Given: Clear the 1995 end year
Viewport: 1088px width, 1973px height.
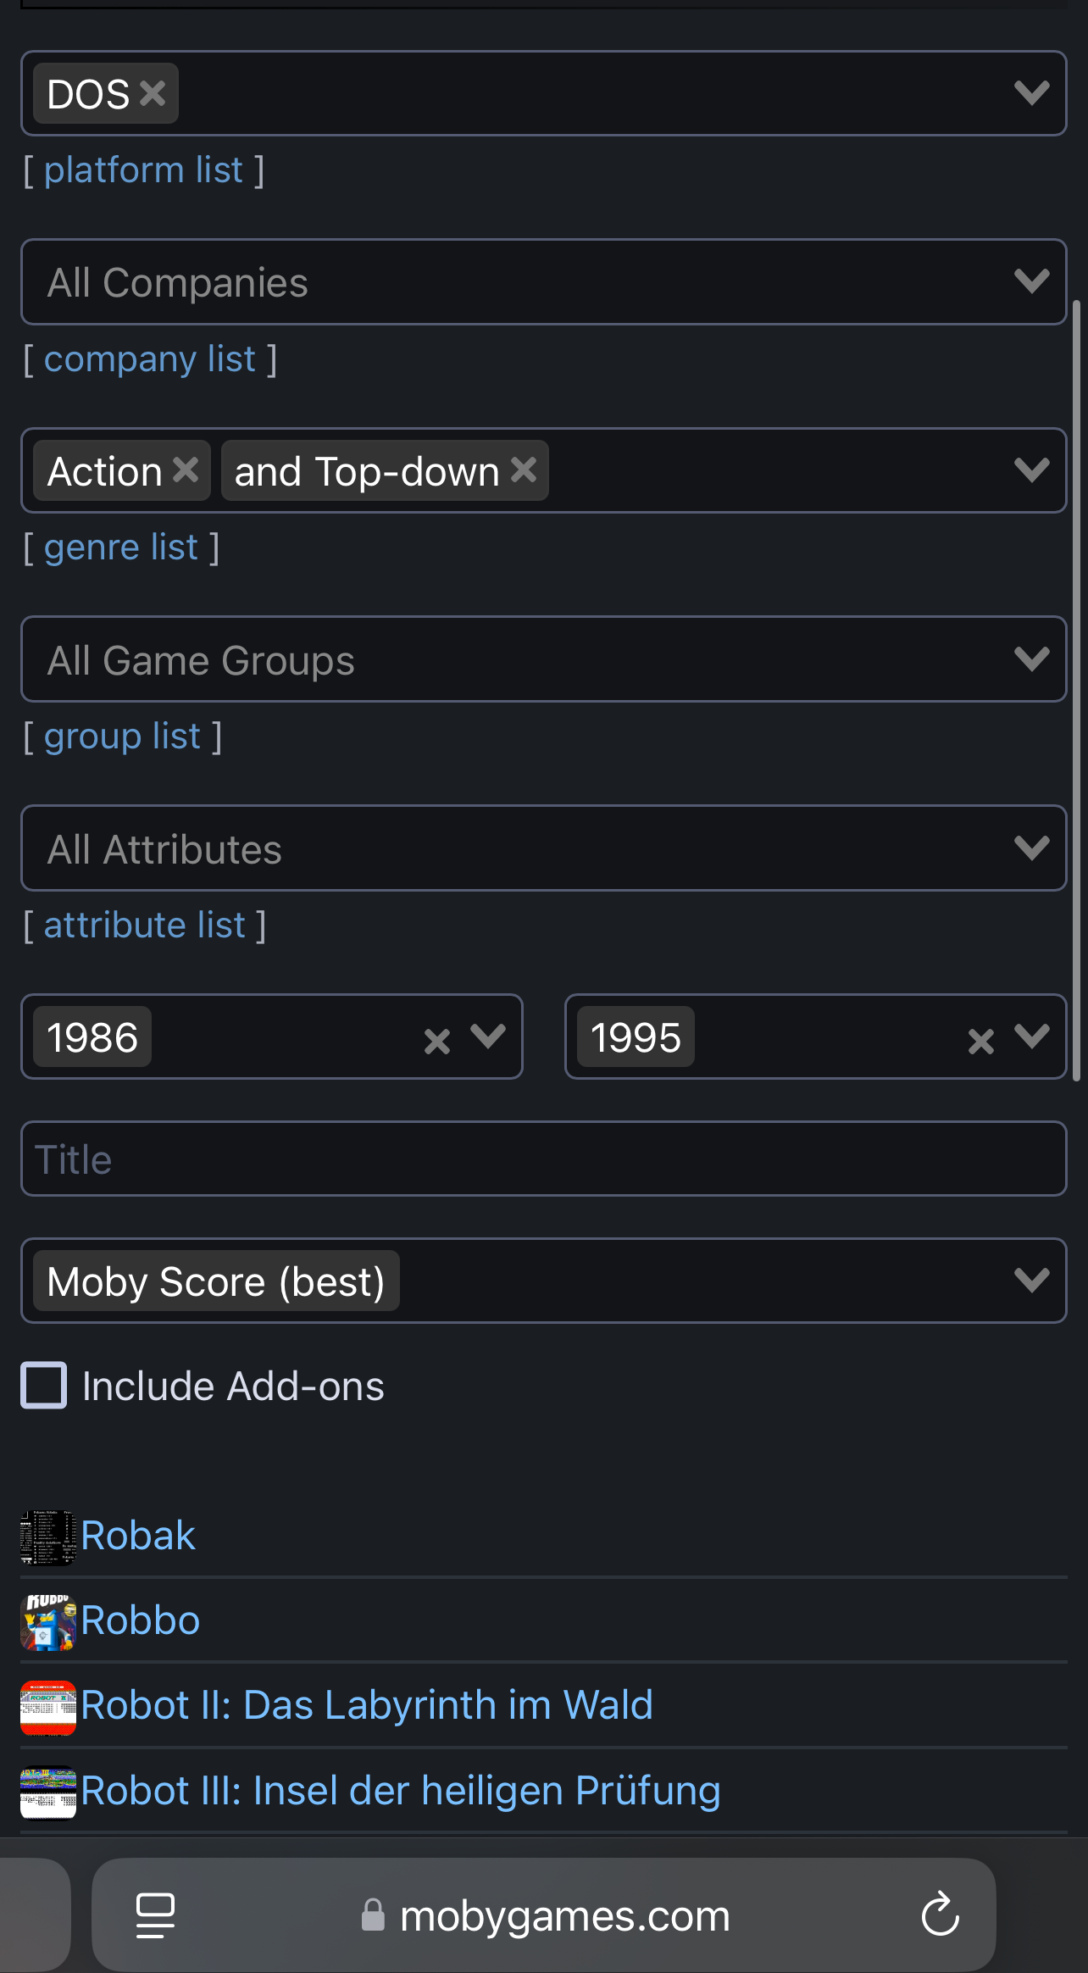Looking at the screenshot, I should pos(981,1041).
